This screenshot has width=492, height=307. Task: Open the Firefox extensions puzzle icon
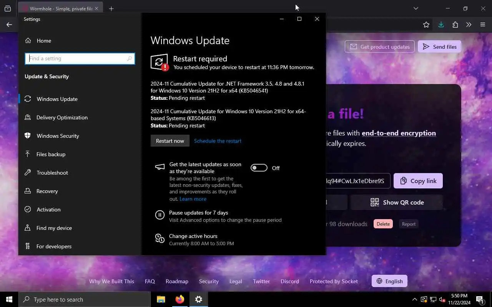[x=455, y=25]
